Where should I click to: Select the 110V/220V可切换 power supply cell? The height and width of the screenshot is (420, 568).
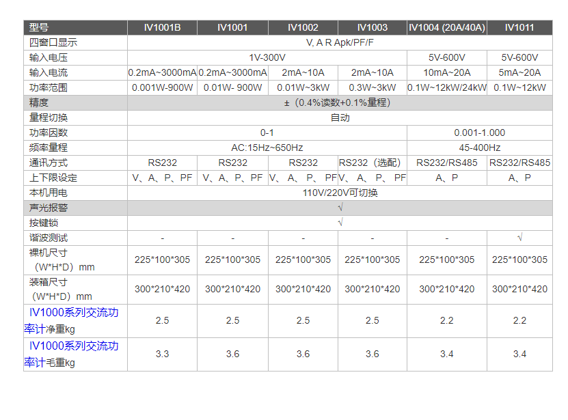point(340,193)
